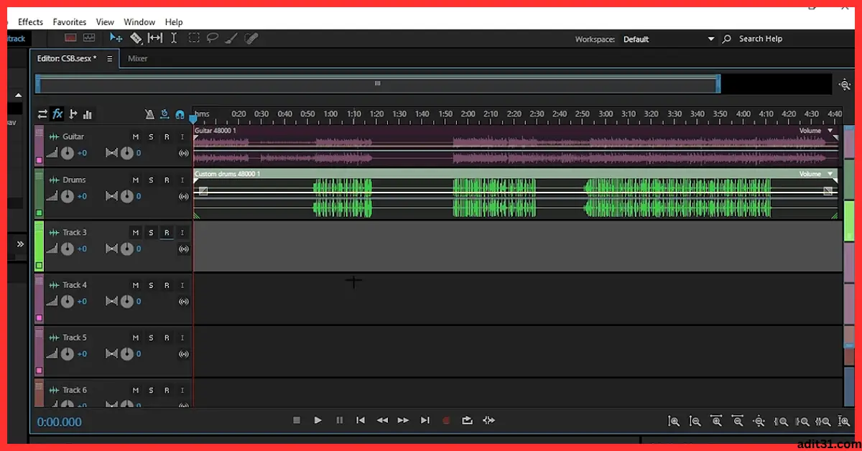Click the Zoom In Horizontally icon
The width and height of the screenshot is (862, 451).
[716, 422]
